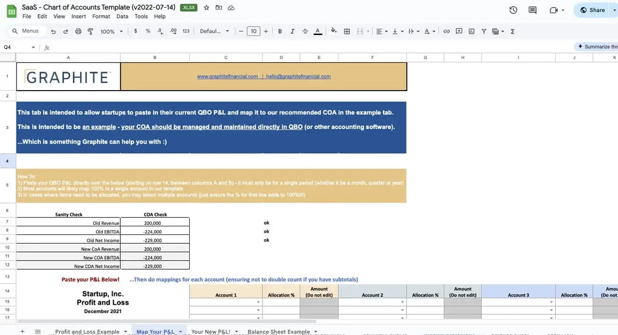The height and width of the screenshot is (335, 618).
Task: Decrease decimal places
Action: click(160, 31)
